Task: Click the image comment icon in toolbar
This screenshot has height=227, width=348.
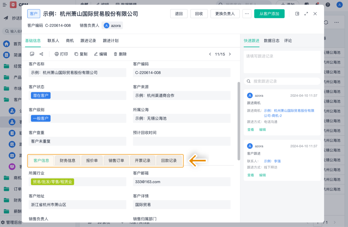Action: [32, 54]
